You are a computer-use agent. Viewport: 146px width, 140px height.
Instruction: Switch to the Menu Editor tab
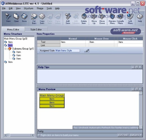click(13, 29)
